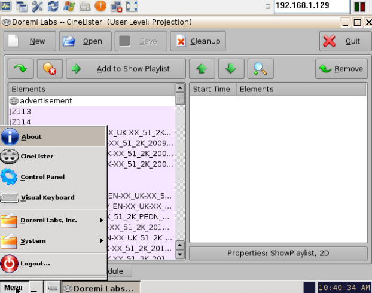Click the Cleanup button

198,41
